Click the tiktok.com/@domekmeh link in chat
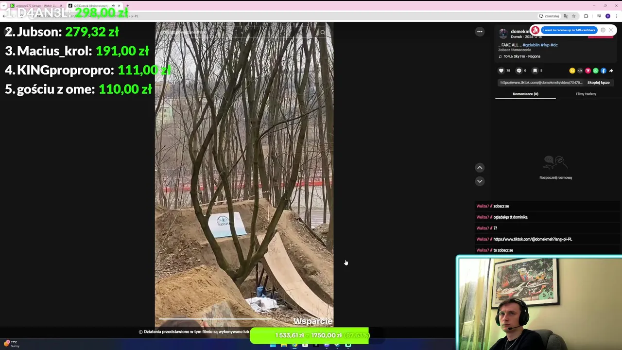 coord(533,239)
